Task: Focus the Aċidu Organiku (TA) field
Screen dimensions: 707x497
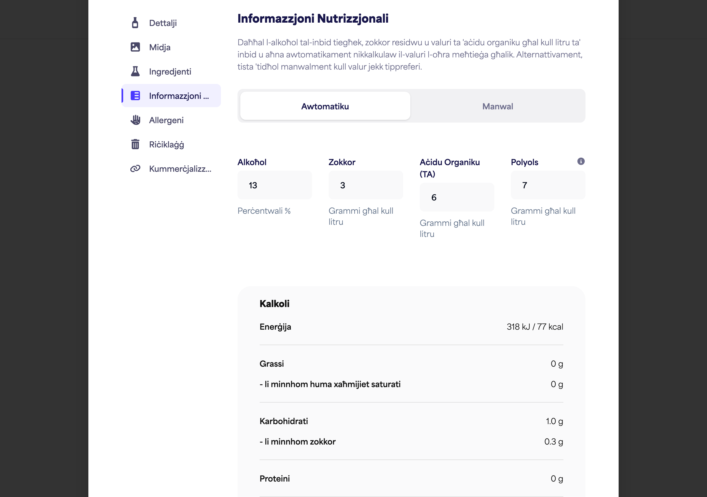Action: coord(457,197)
